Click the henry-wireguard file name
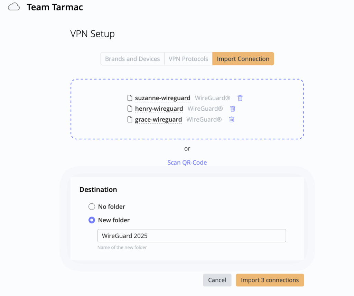This screenshot has width=354, height=296. tap(159, 109)
